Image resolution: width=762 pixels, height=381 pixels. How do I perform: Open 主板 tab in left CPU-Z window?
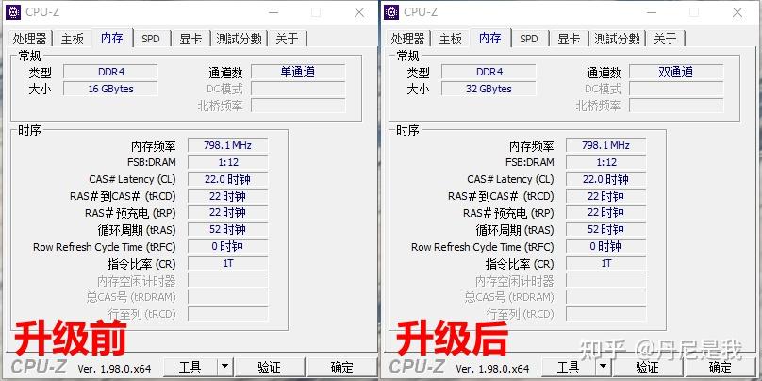pyautogui.click(x=72, y=39)
